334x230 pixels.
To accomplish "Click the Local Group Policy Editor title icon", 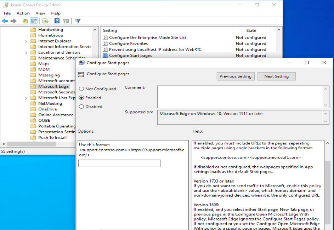I will coord(6,5).
